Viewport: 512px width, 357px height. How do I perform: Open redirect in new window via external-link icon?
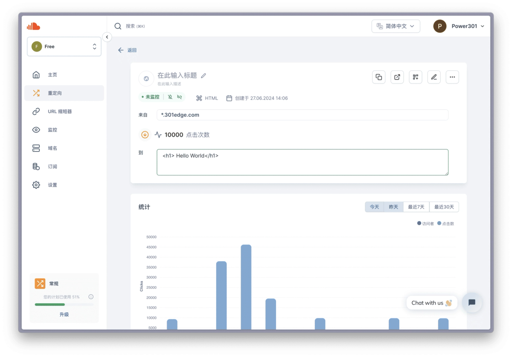pos(397,77)
